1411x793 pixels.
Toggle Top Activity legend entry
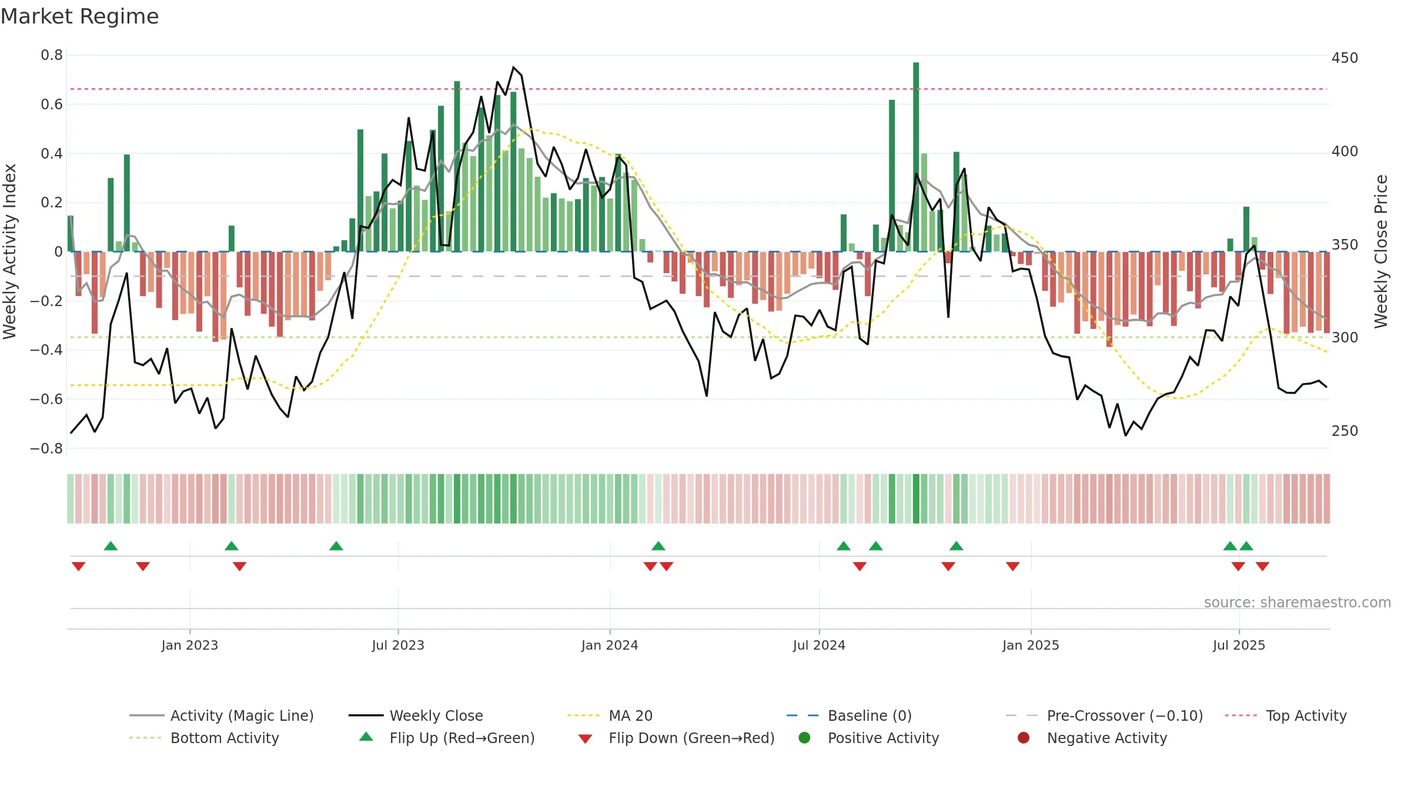[x=1286, y=715]
